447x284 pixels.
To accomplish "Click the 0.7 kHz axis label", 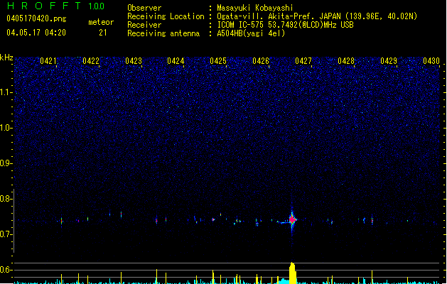I will pos(6,234).
